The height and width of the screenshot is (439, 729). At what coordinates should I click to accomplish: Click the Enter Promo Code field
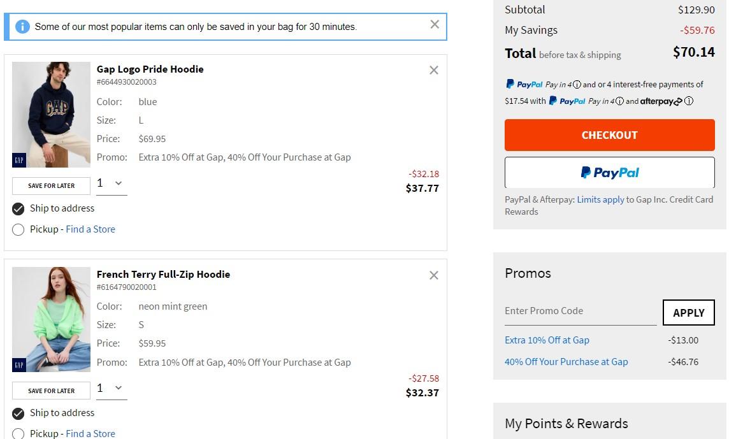click(x=580, y=311)
